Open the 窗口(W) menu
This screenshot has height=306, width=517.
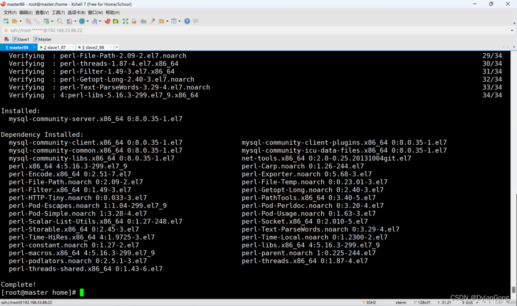tap(95, 13)
